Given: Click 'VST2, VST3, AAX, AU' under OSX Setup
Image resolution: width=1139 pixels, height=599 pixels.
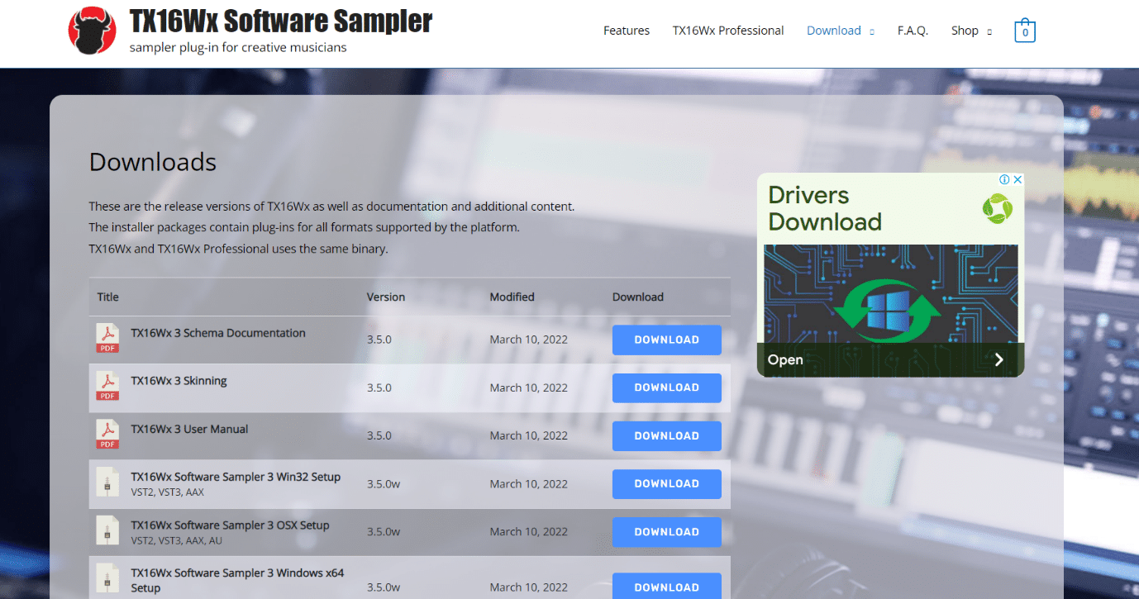Looking at the screenshot, I should pyautogui.click(x=177, y=540).
